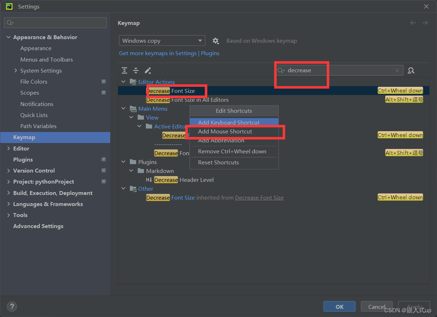Collapse the Editor Actions group

(123, 82)
